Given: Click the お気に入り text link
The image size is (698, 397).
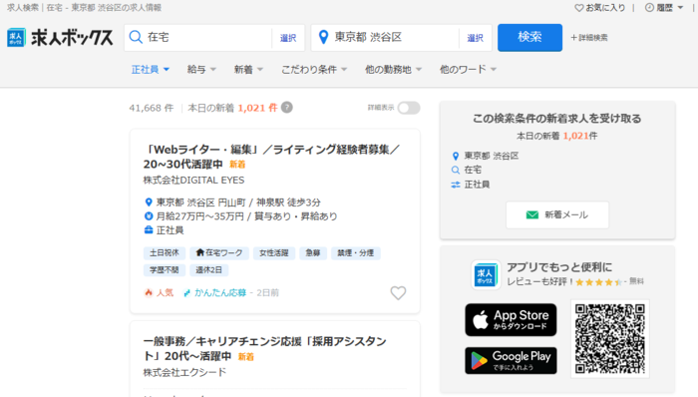Looking at the screenshot, I should tap(605, 8).
